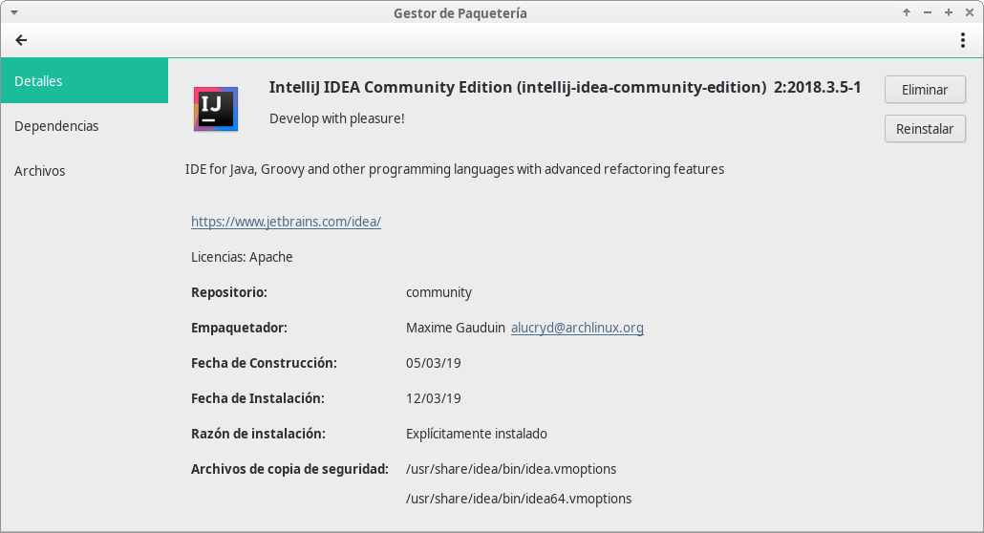Screen dimensions: 984x533
Task: Click the keep-above arrow in title bar
Action: pyautogui.click(x=907, y=12)
